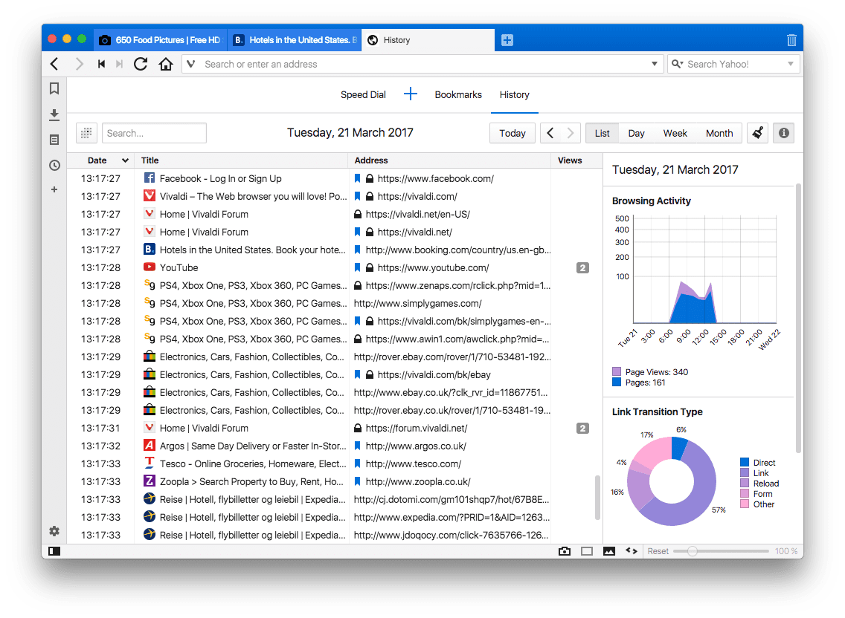Viewport: 845px width, 618px height.
Task: Expand the address bar dropdown arrow
Action: pyautogui.click(x=655, y=64)
